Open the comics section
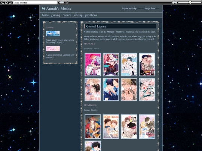Screen dimensions: 202x151 tap(67, 15)
